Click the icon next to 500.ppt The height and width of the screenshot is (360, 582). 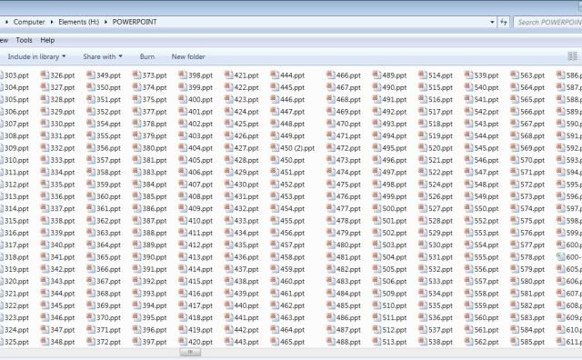point(376,208)
